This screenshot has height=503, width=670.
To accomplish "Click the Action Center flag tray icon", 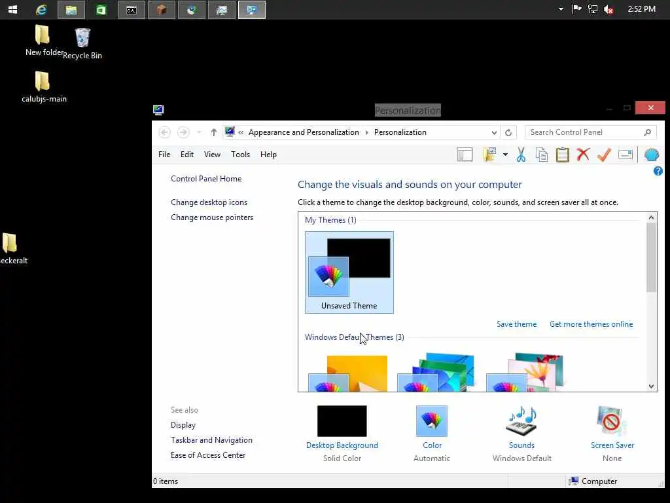I will click(x=577, y=9).
